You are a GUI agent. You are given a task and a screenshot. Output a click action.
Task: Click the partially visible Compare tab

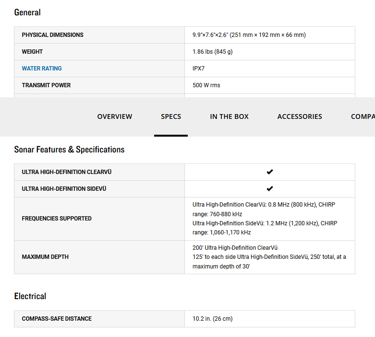tap(363, 116)
